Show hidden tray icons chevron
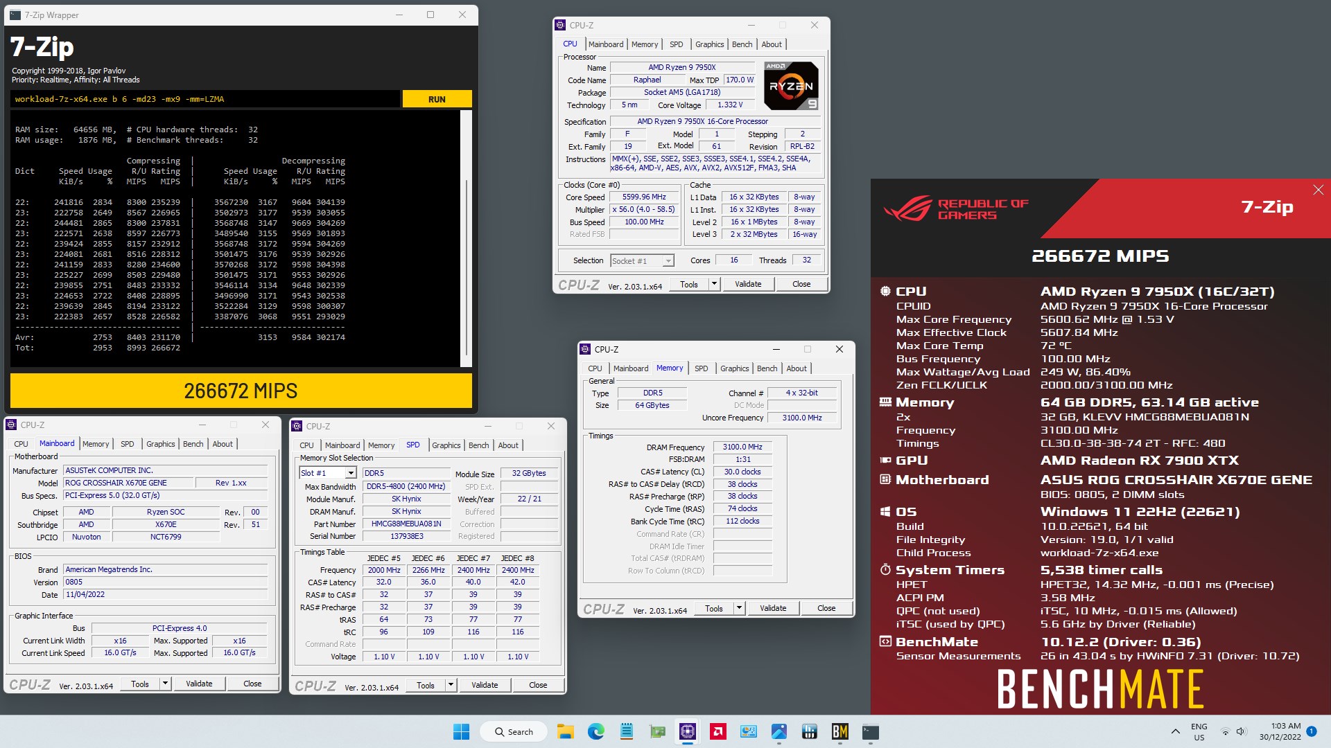 pos(1176,731)
